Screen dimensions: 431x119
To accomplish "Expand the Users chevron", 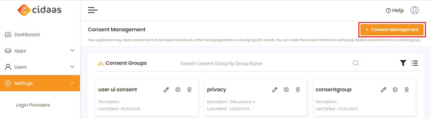I will click(x=72, y=67).
